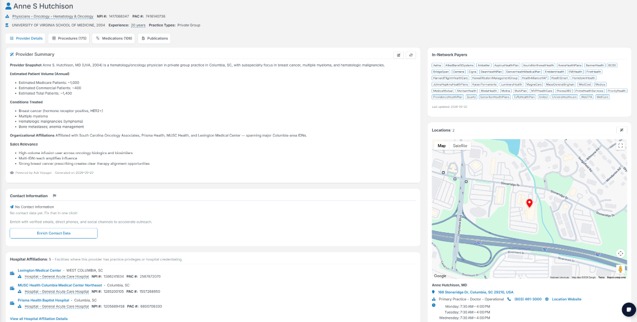Click the sparkle icon beside the Provider Summary title

click(x=12, y=54)
